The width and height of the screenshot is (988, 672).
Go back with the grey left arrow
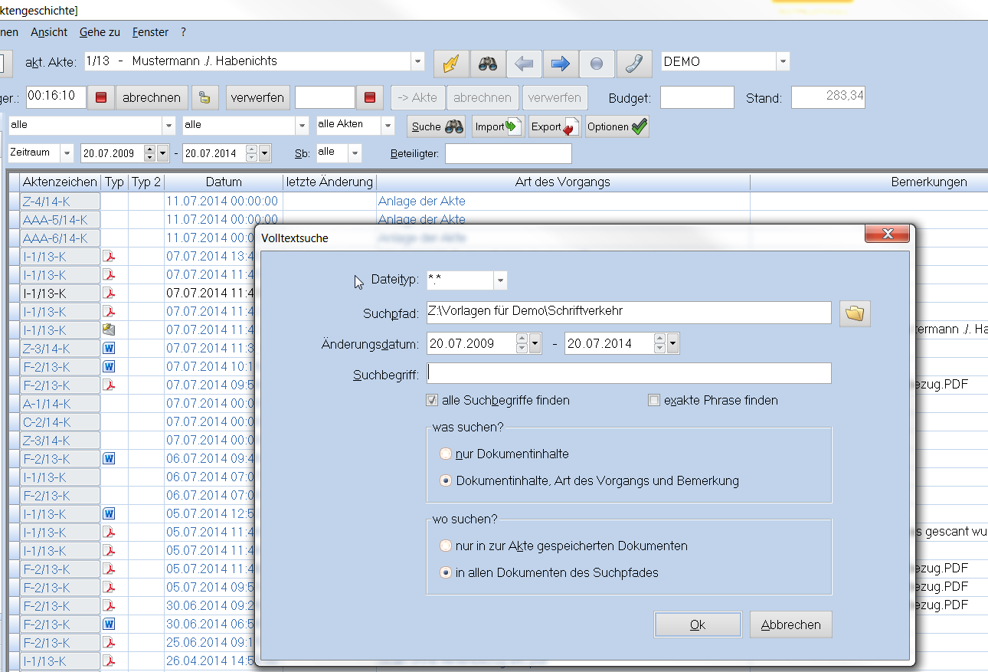pos(525,64)
